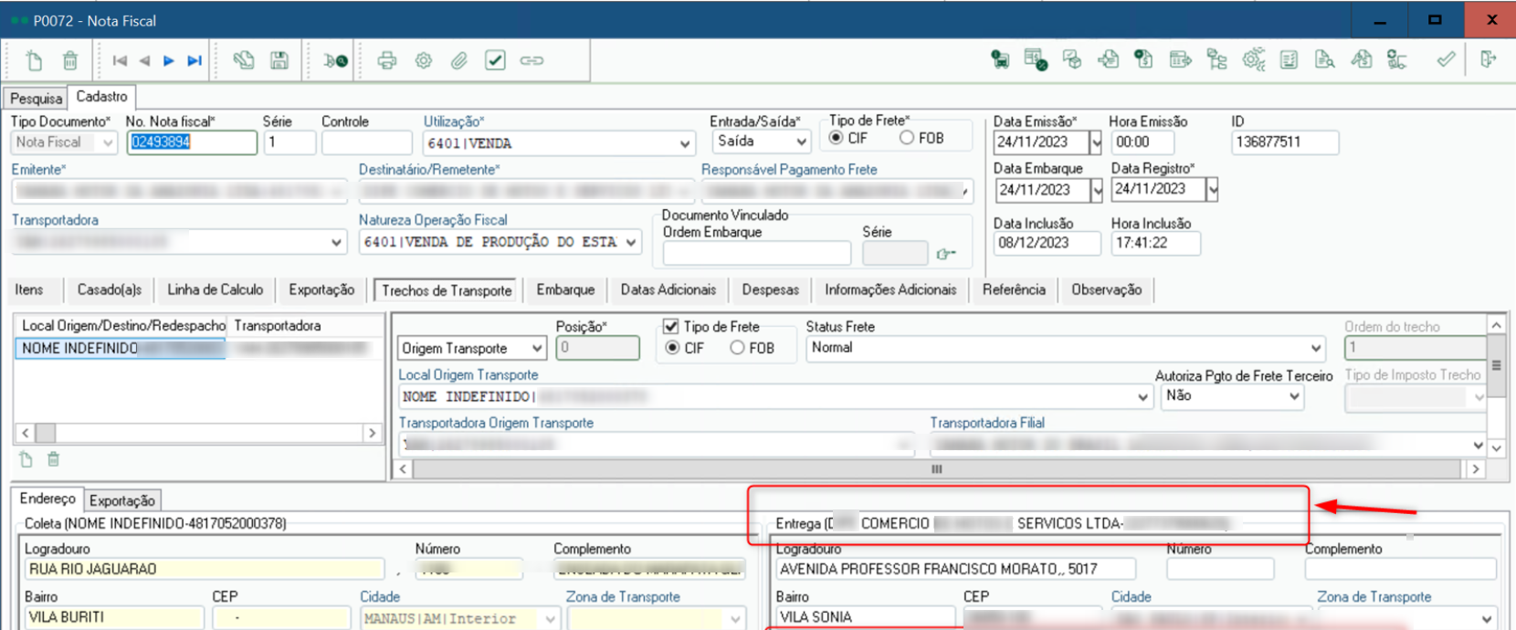Click the chain link toolbar icon
1516x630 pixels.
click(x=532, y=61)
